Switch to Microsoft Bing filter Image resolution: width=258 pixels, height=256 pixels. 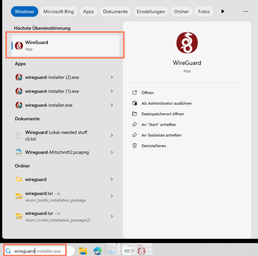click(59, 12)
